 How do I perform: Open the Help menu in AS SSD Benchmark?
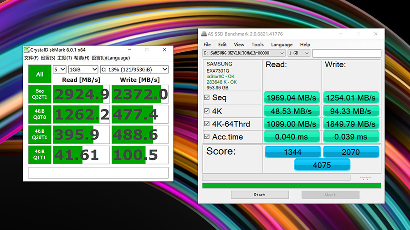(305, 45)
